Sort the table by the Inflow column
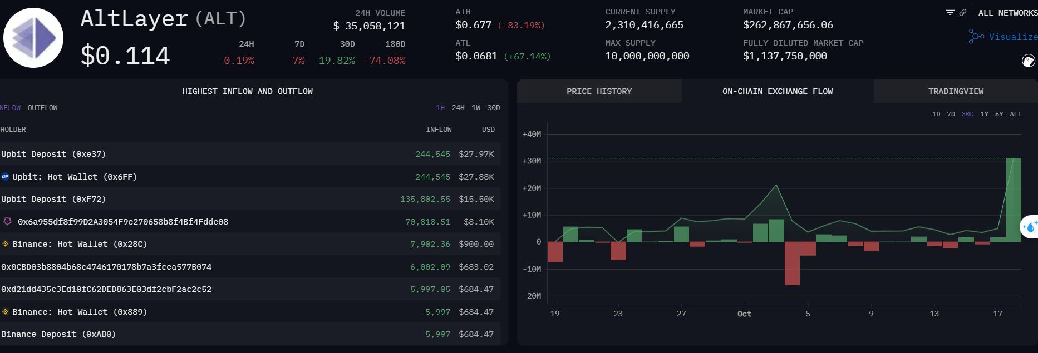Screen dimensions: 1038x353 pos(439,130)
